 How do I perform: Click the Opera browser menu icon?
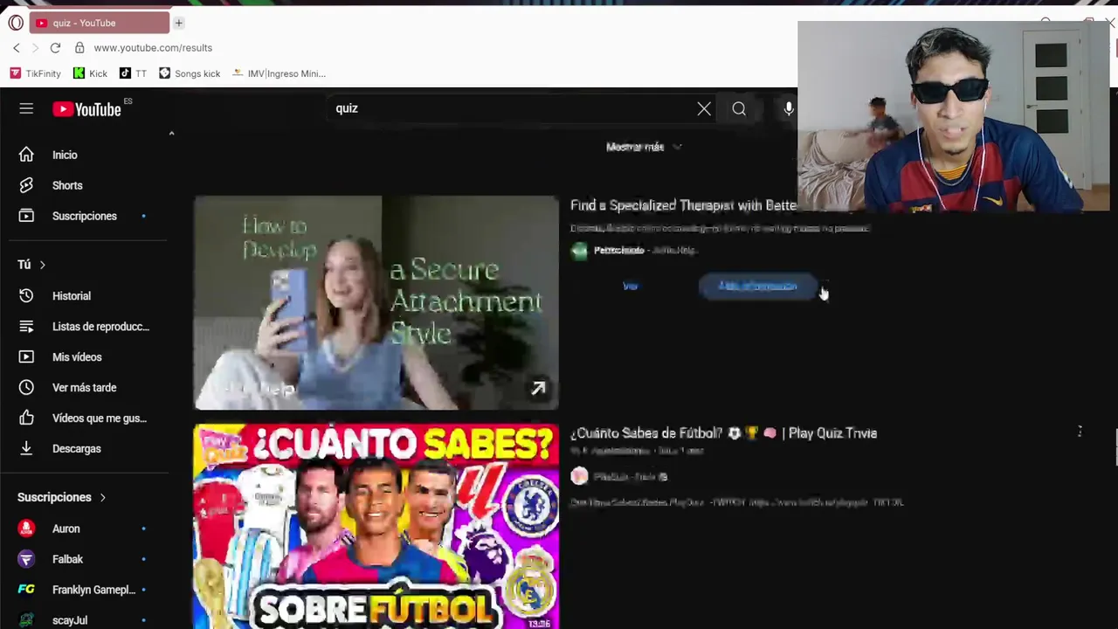tap(16, 23)
